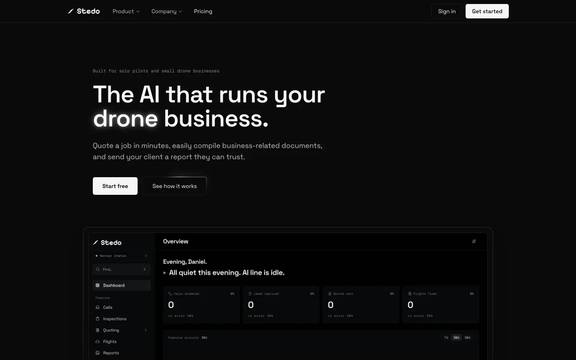The image size is (576, 360).
Task: Click the clipboard icon next to Inspections
Action: pos(98,319)
